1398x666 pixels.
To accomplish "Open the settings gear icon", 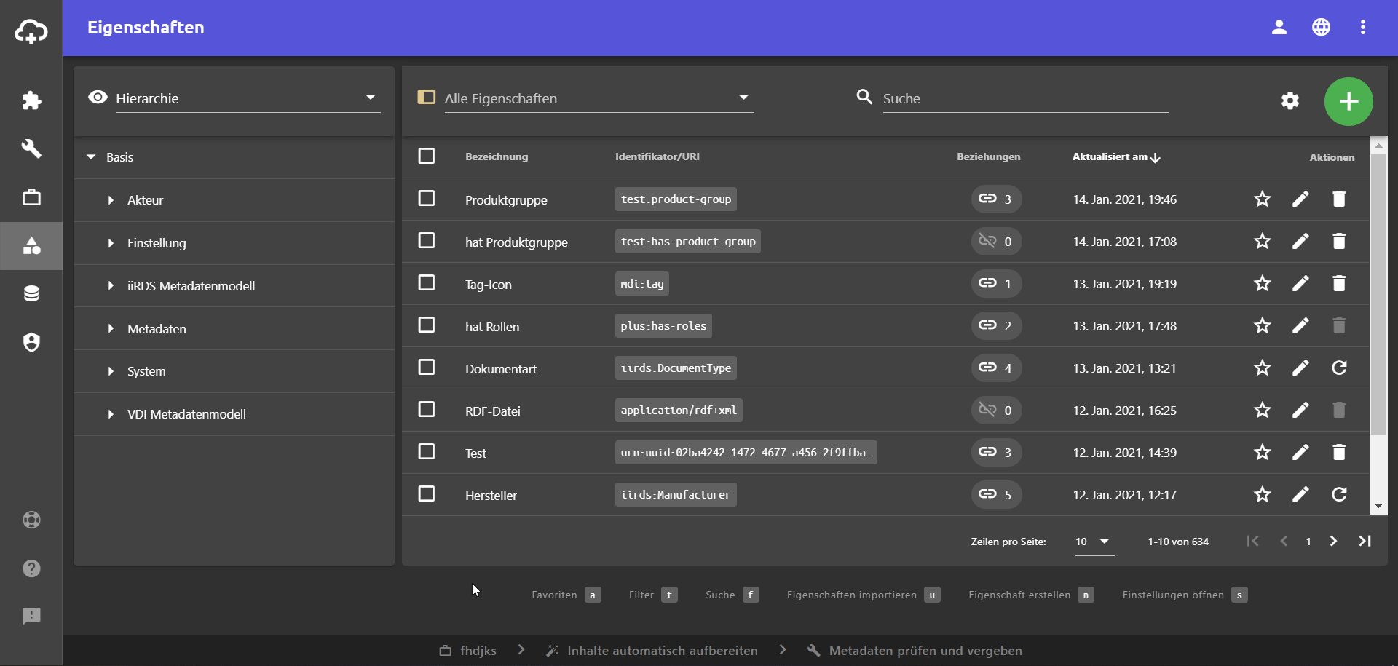I will (x=1290, y=100).
